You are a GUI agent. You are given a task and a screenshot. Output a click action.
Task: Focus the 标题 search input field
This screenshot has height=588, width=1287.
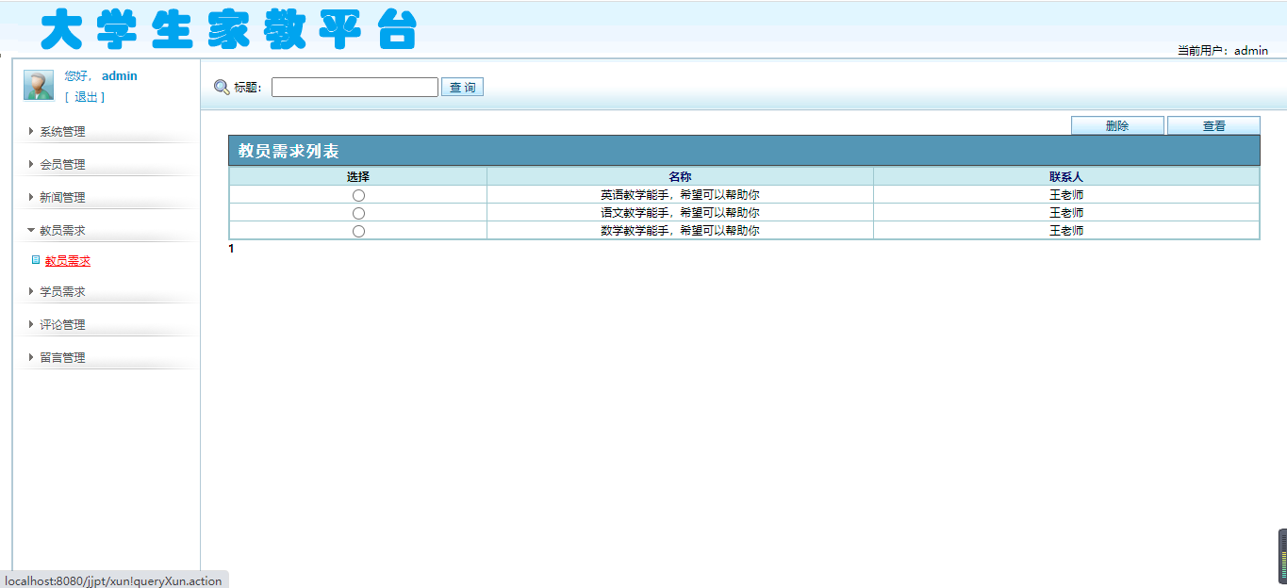tap(355, 87)
